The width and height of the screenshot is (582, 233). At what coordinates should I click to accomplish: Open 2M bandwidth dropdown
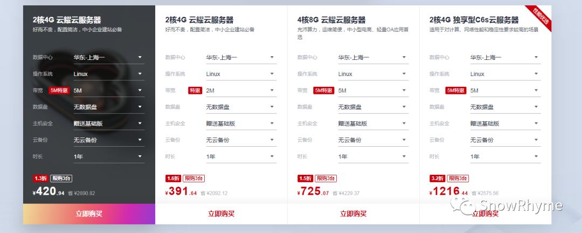[x=241, y=90]
